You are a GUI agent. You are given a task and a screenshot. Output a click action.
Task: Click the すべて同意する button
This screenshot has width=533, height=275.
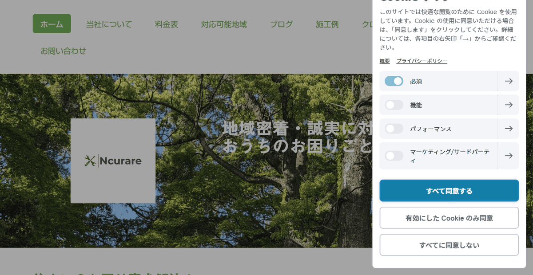449,191
